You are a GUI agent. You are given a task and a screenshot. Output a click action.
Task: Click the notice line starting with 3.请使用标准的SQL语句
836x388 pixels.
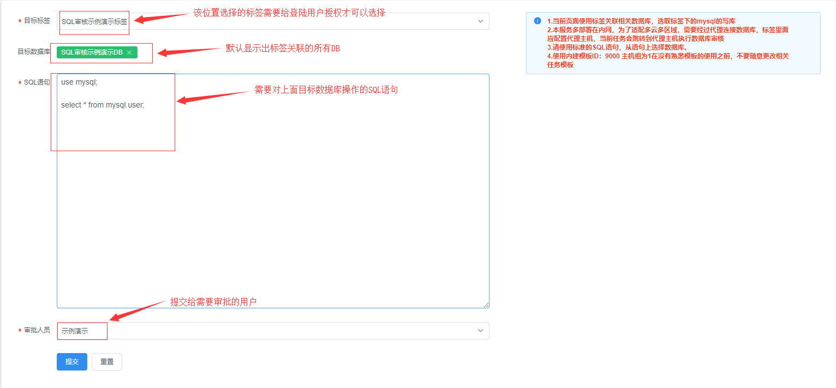[x=618, y=47]
